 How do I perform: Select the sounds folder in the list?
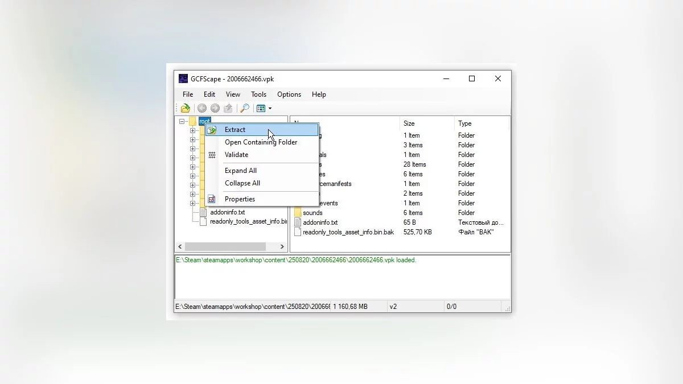tap(312, 213)
